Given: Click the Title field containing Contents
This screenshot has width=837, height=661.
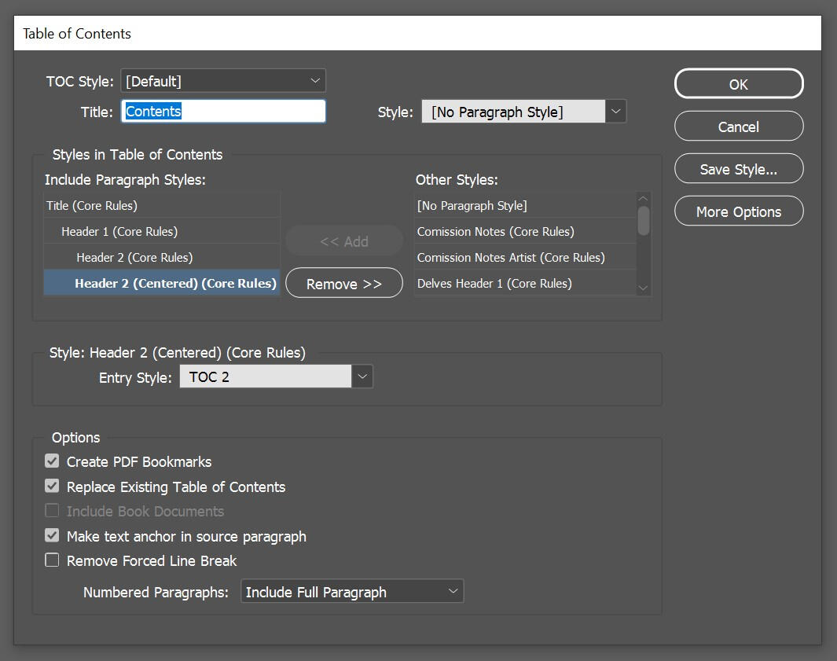Looking at the screenshot, I should (x=223, y=111).
